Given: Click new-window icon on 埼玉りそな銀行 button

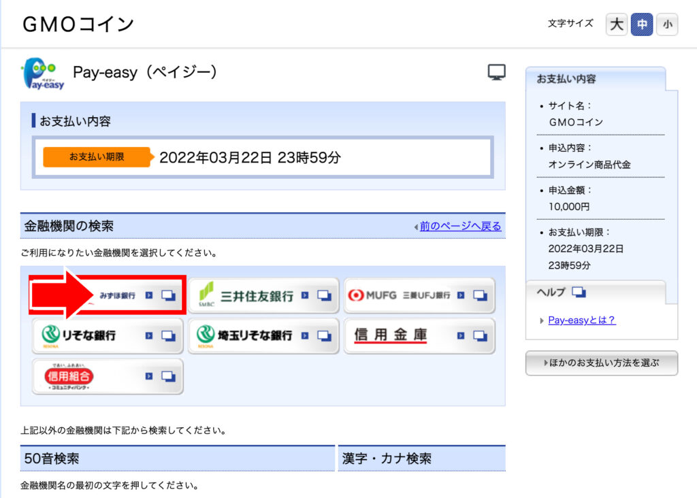Looking at the screenshot, I should point(325,336).
